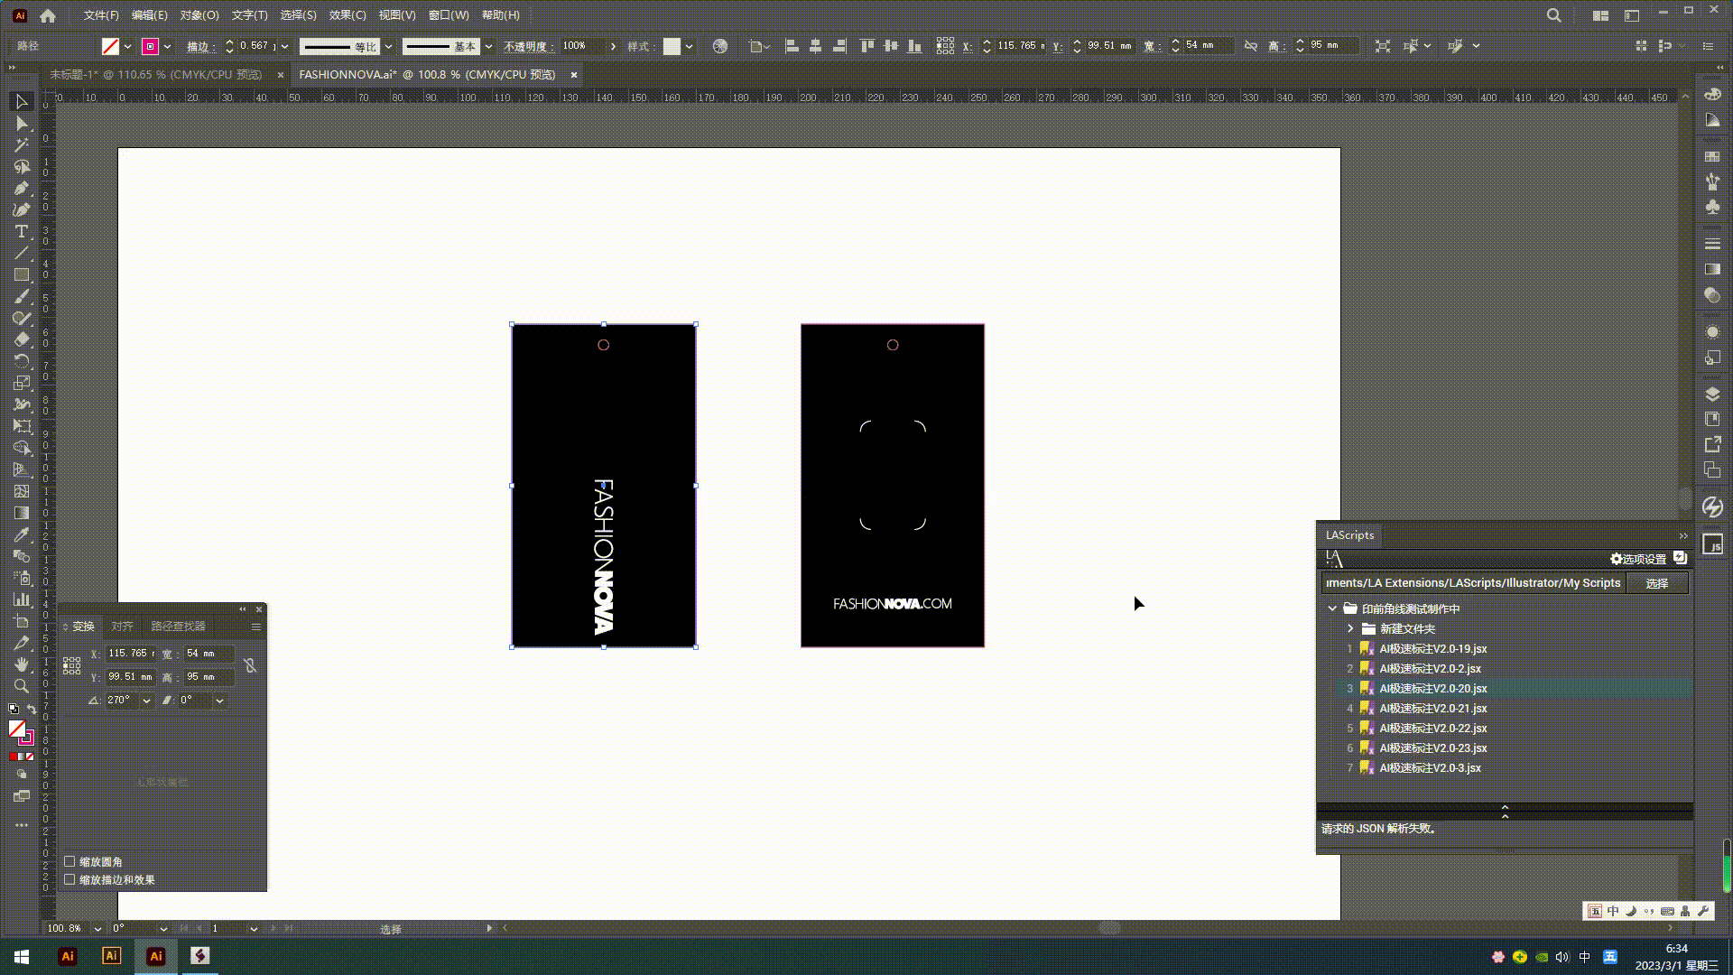The image size is (1733, 975).
Task: Toggle constrain proportions link in Transform panel
Action: click(250, 665)
